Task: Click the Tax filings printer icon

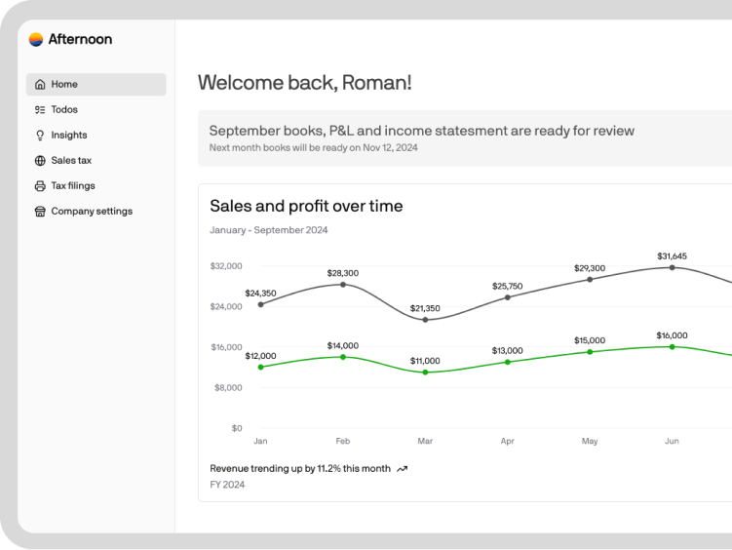Action: [x=40, y=186]
